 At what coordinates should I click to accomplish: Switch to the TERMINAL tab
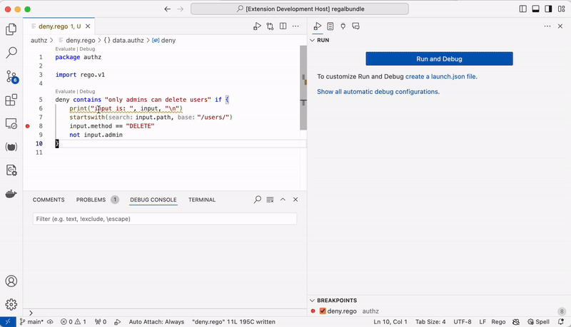(202, 200)
